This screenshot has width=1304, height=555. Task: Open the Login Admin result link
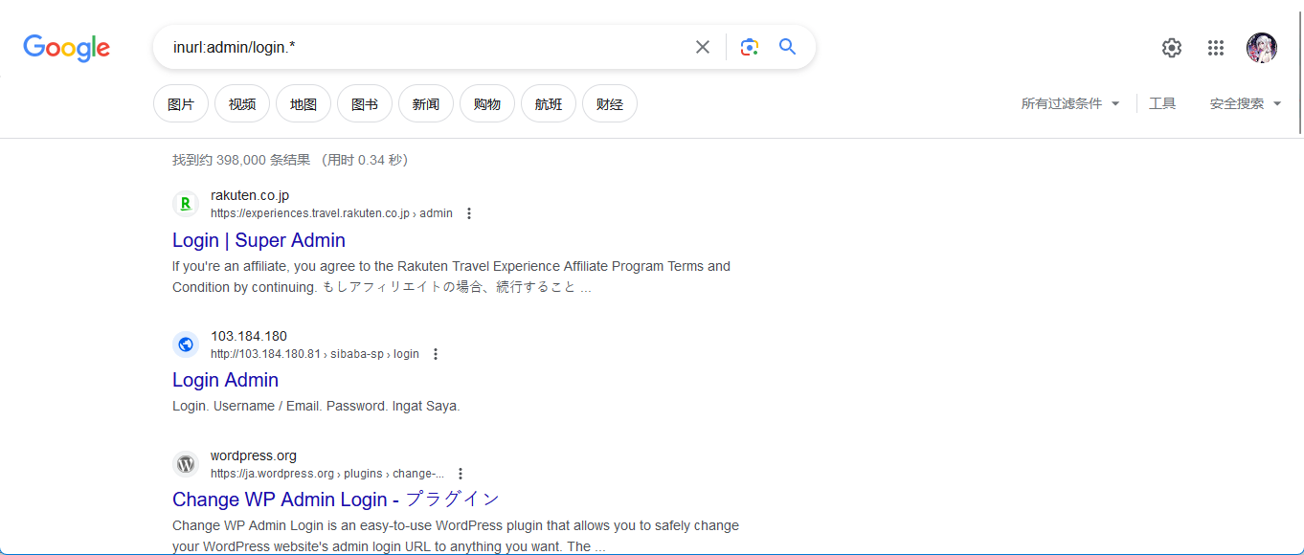pyautogui.click(x=225, y=380)
